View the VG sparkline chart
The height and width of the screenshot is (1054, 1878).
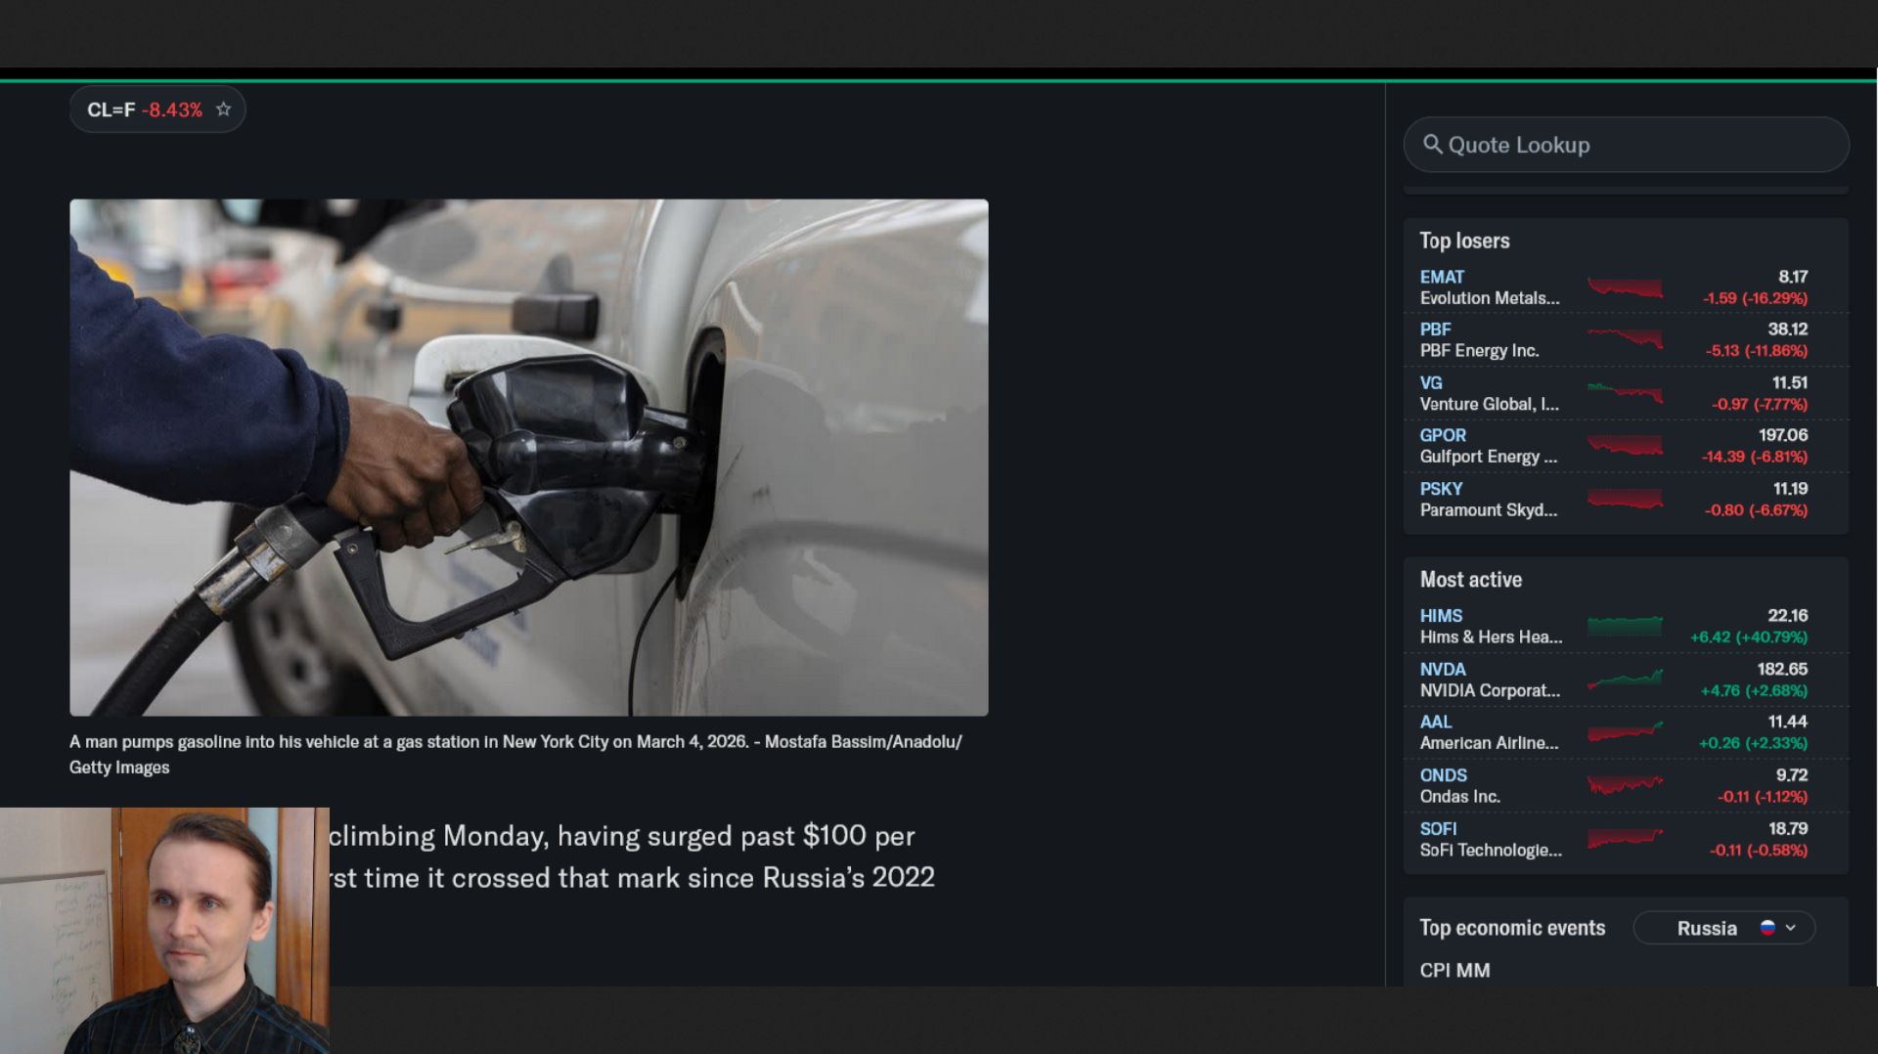pyautogui.click(x=1625, y=393)
